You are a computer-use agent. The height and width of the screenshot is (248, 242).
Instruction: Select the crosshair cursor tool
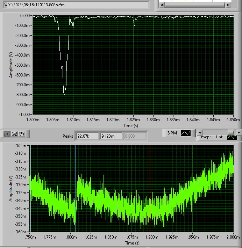click(x=7, y=134)
